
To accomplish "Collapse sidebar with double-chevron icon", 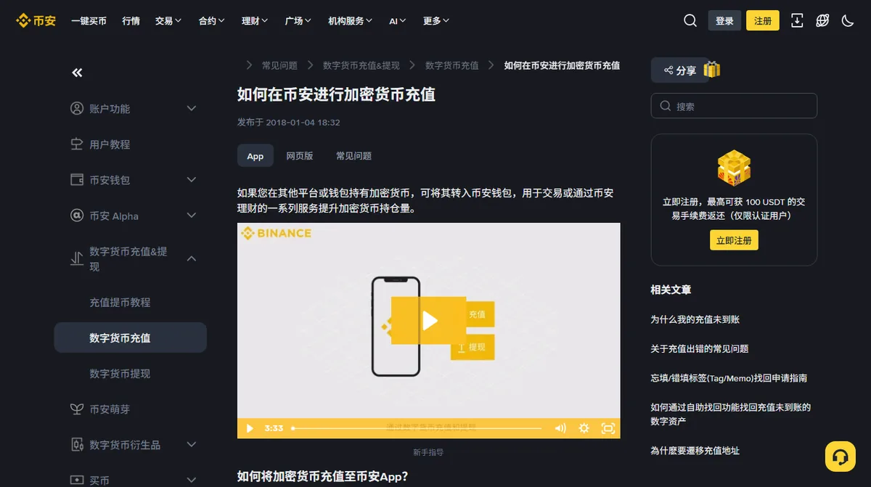I will (77, 73).
